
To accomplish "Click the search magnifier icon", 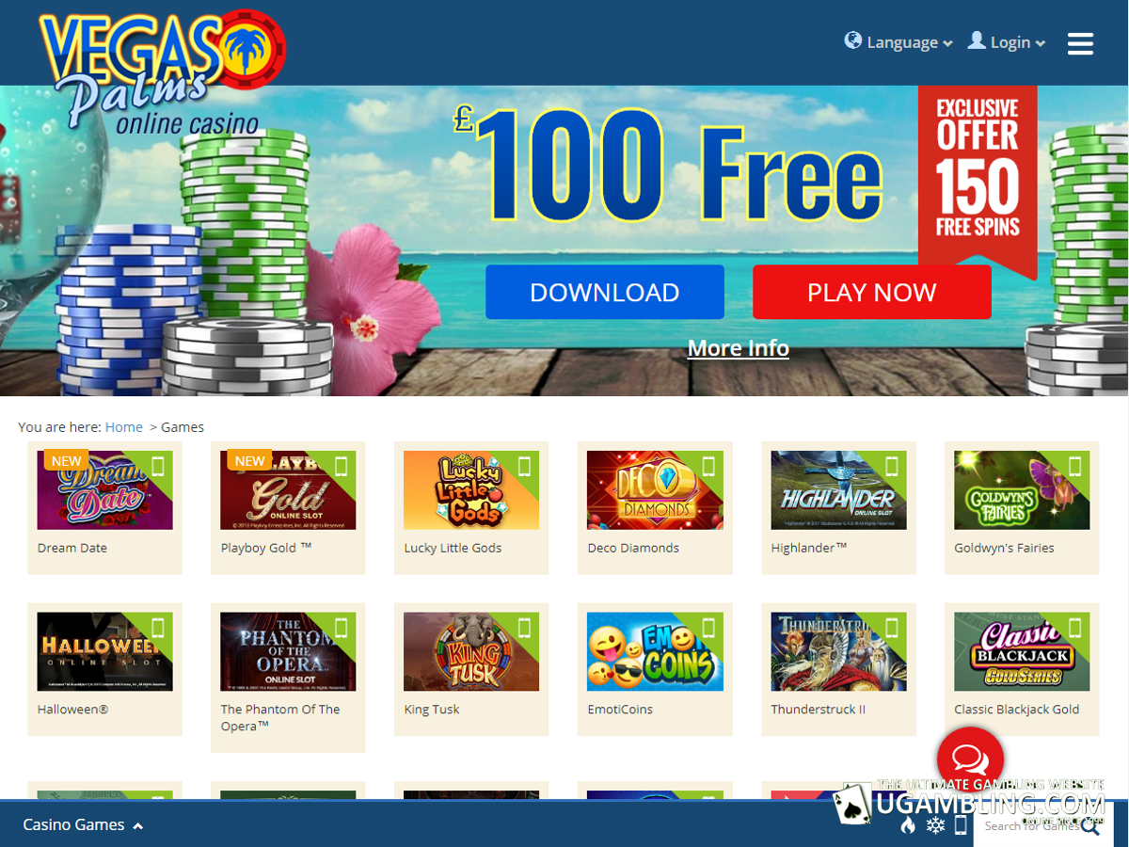I will [1090, 826].
